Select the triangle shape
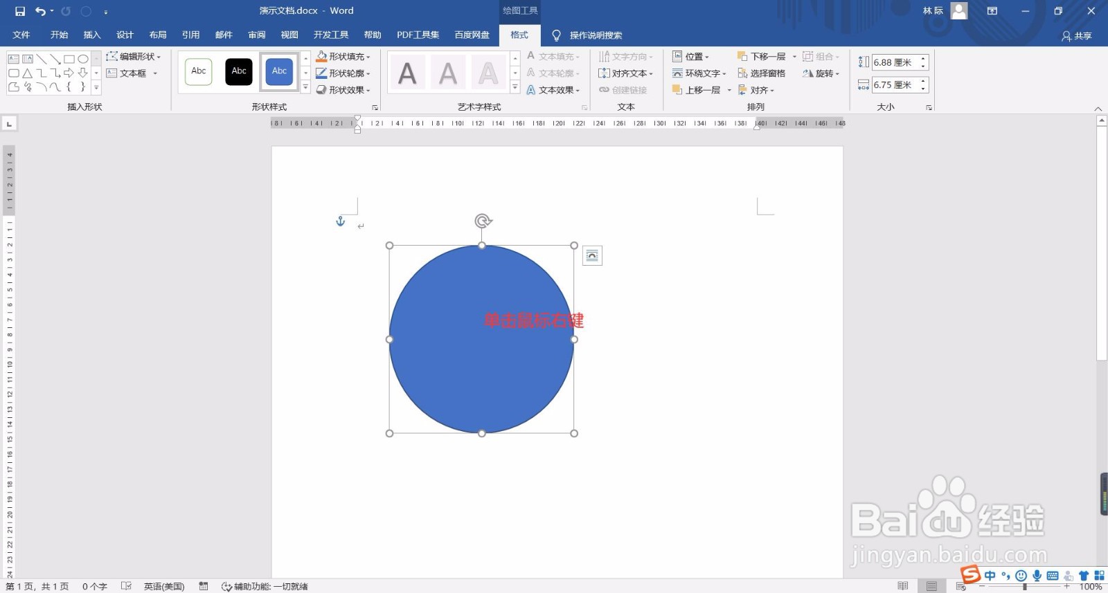The image size is (1108, 593). [x=27, y=73]
